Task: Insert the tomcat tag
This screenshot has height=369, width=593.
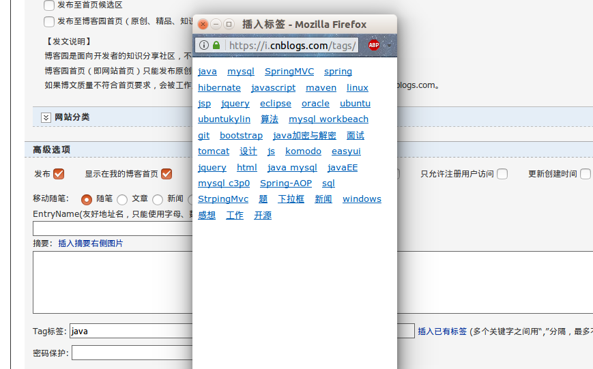Action: (214, 151)
